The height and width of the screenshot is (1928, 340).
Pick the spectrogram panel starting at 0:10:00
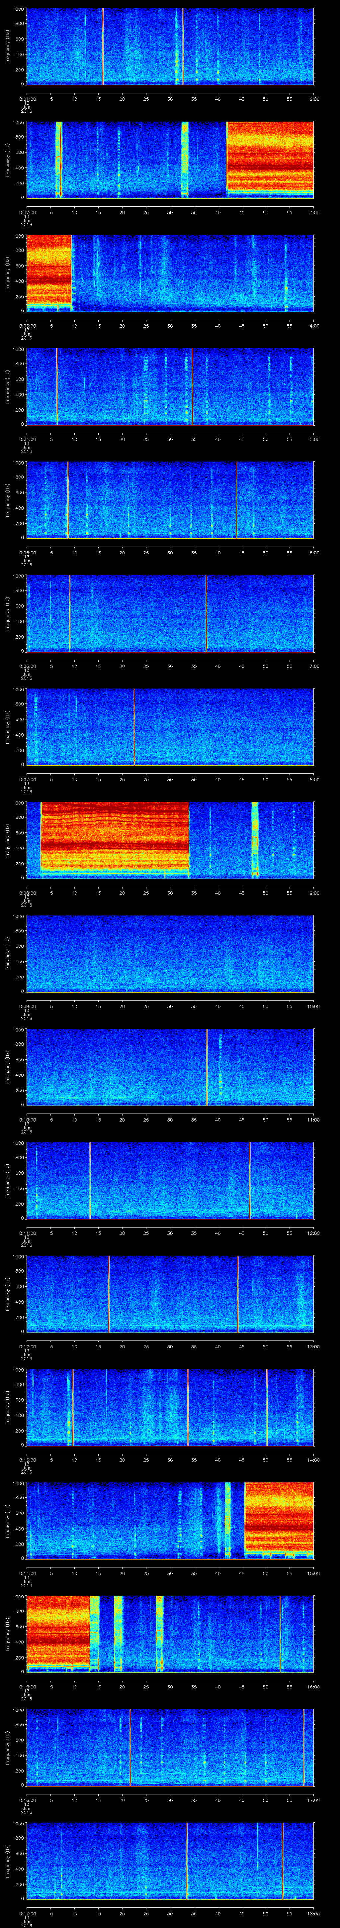coord(170,1067)
